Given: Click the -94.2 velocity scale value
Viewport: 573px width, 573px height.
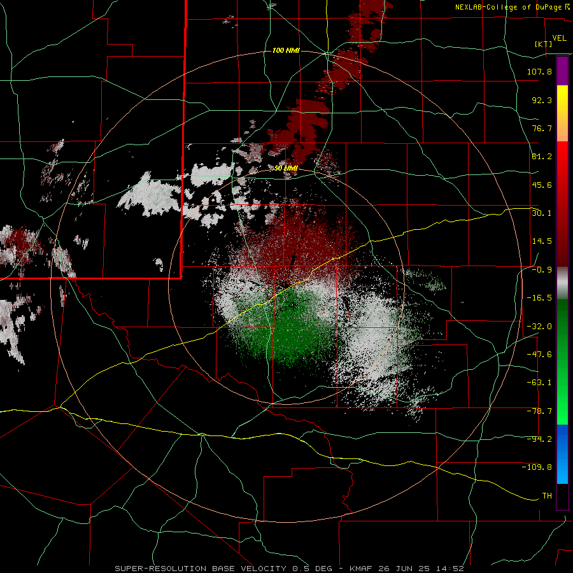Looking at the screenshot, I should click(539, 439).
